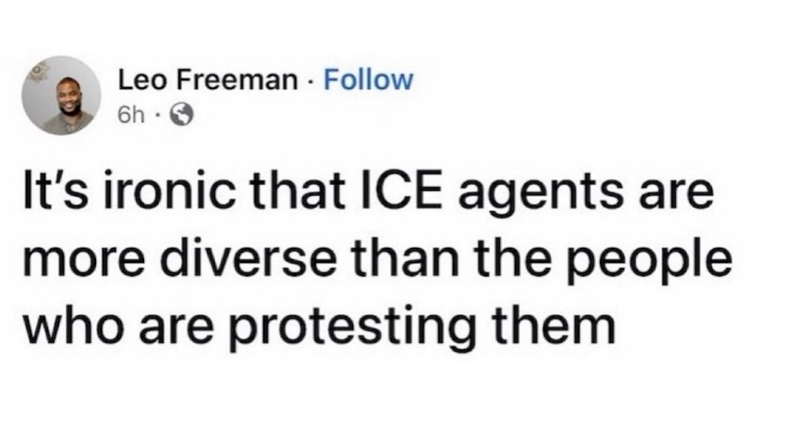
Task: Open the Leo Freeman profile name link
Action: coord(207,80)
